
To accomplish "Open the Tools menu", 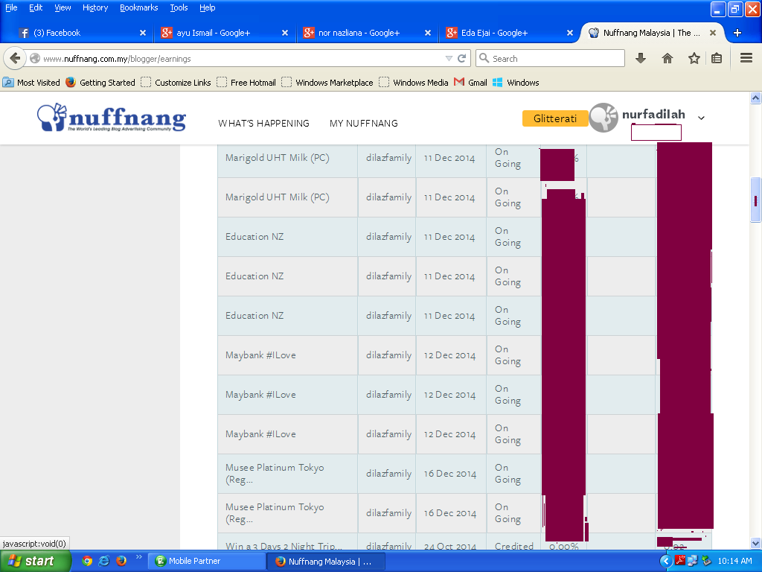I will pyautogui.click(x=179, y=7).
